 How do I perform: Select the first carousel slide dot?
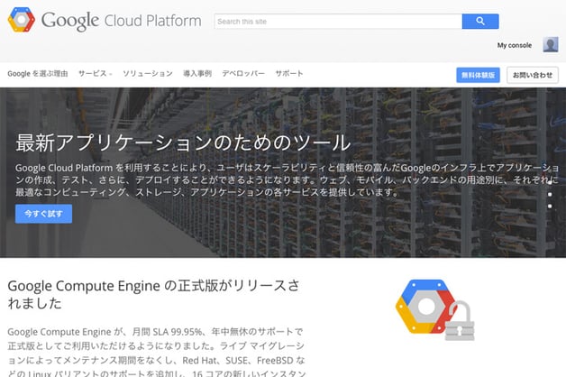tap(550, 183)
